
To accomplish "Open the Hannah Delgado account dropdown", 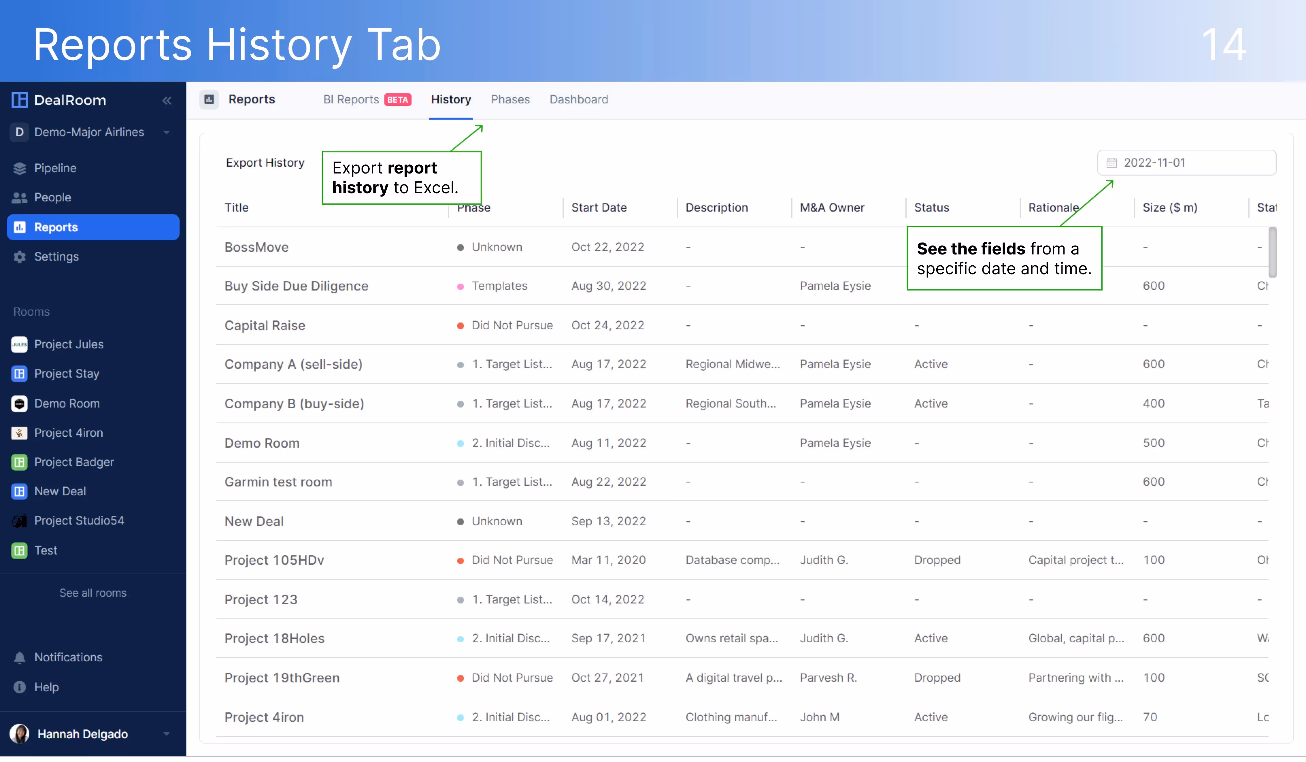I will 166,733.
